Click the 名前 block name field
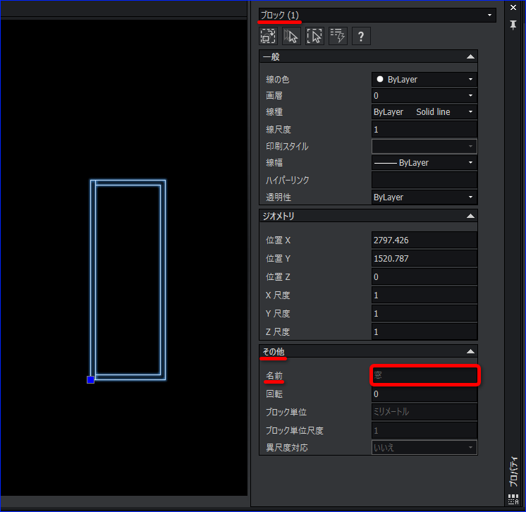Image resolution: width=526 pixels, height=512 pixels. [x=424, y=375]
